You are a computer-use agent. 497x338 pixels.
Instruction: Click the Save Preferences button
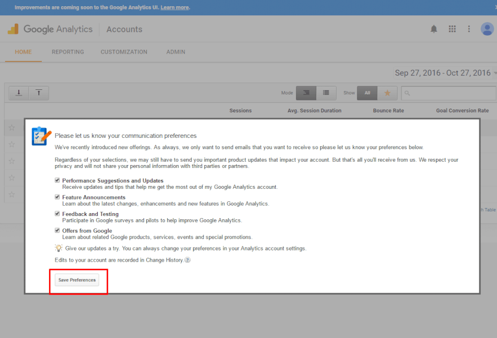(x=77, y=280)
